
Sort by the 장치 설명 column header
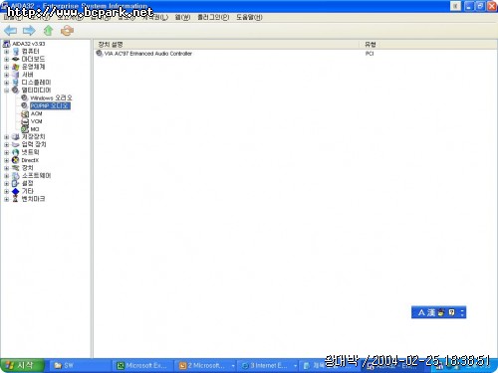pos(227,44)
